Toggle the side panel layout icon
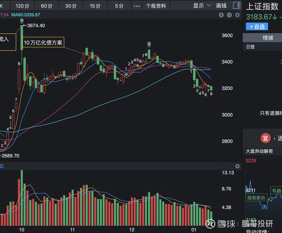Viewport: 282px width, 233px height. coord(236,5)
